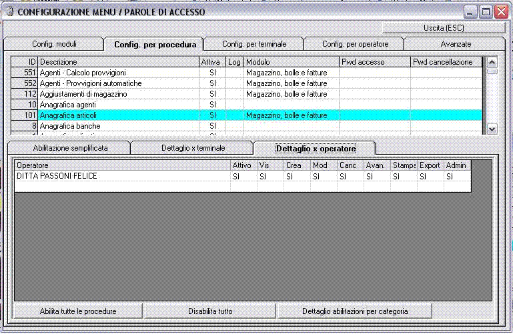The image size is (513, 334).
Task: Click Pwd accesso cell of Anagrafica articoli
Action: 375,115
